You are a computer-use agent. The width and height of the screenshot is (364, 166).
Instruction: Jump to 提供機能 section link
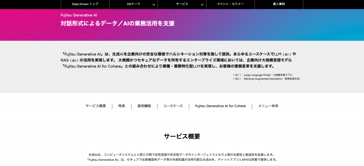pos(144,106)
